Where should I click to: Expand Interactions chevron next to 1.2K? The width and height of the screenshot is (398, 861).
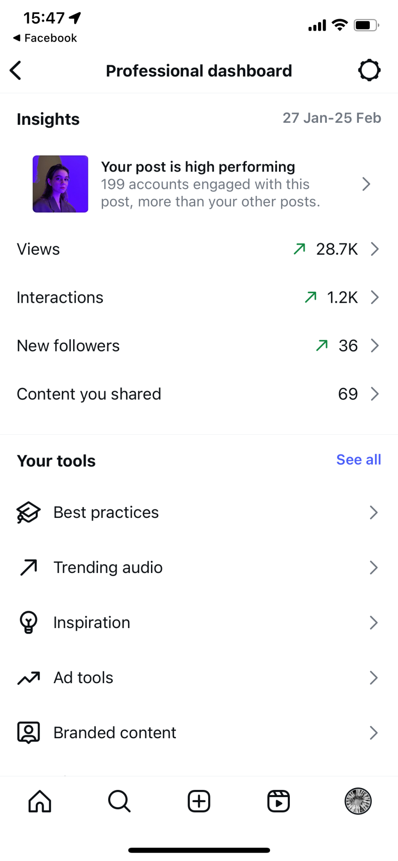(375, 297)
